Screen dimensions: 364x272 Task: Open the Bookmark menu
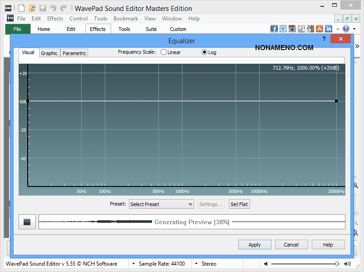[x=126, y=19]
